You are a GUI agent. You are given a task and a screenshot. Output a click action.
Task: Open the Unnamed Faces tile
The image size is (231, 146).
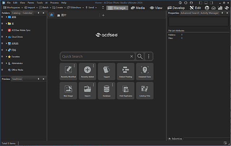point(145,71)
